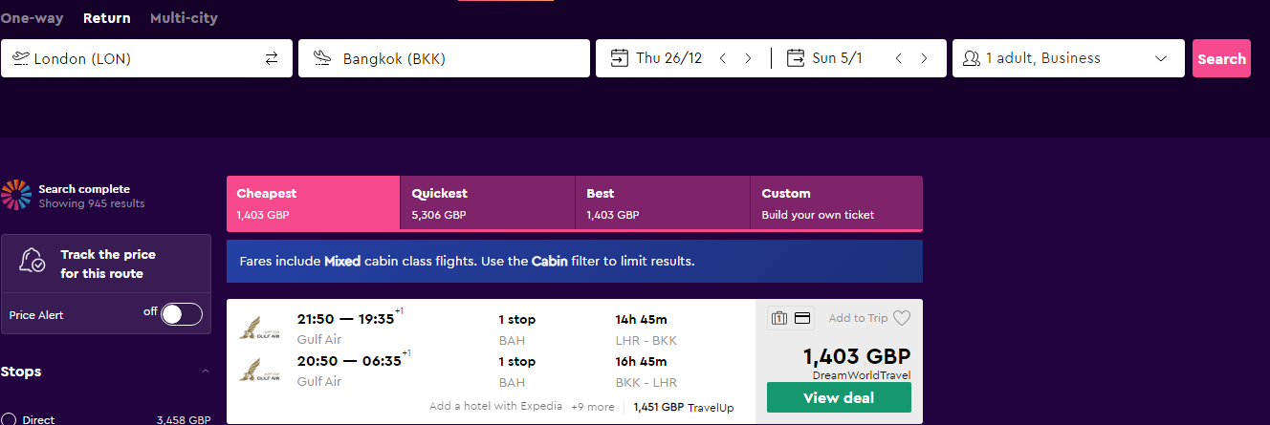Open the 1 adult, Business dropdown

coord(1068,58)
